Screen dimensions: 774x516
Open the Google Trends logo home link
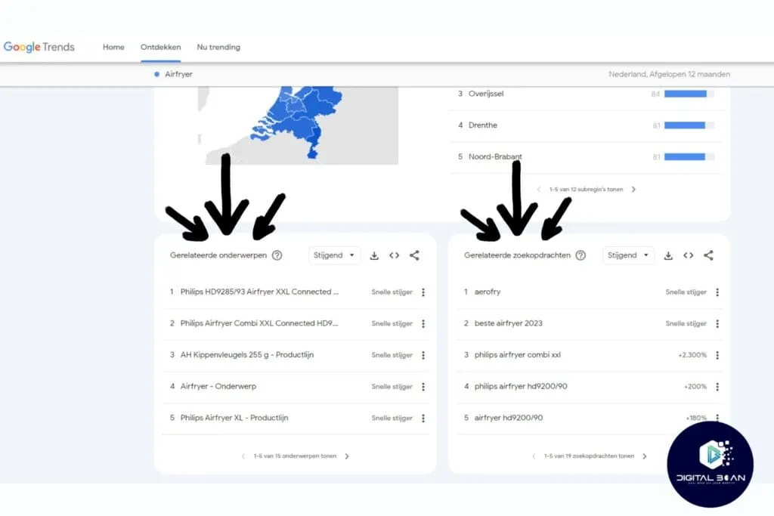click(x=39, y=47)
